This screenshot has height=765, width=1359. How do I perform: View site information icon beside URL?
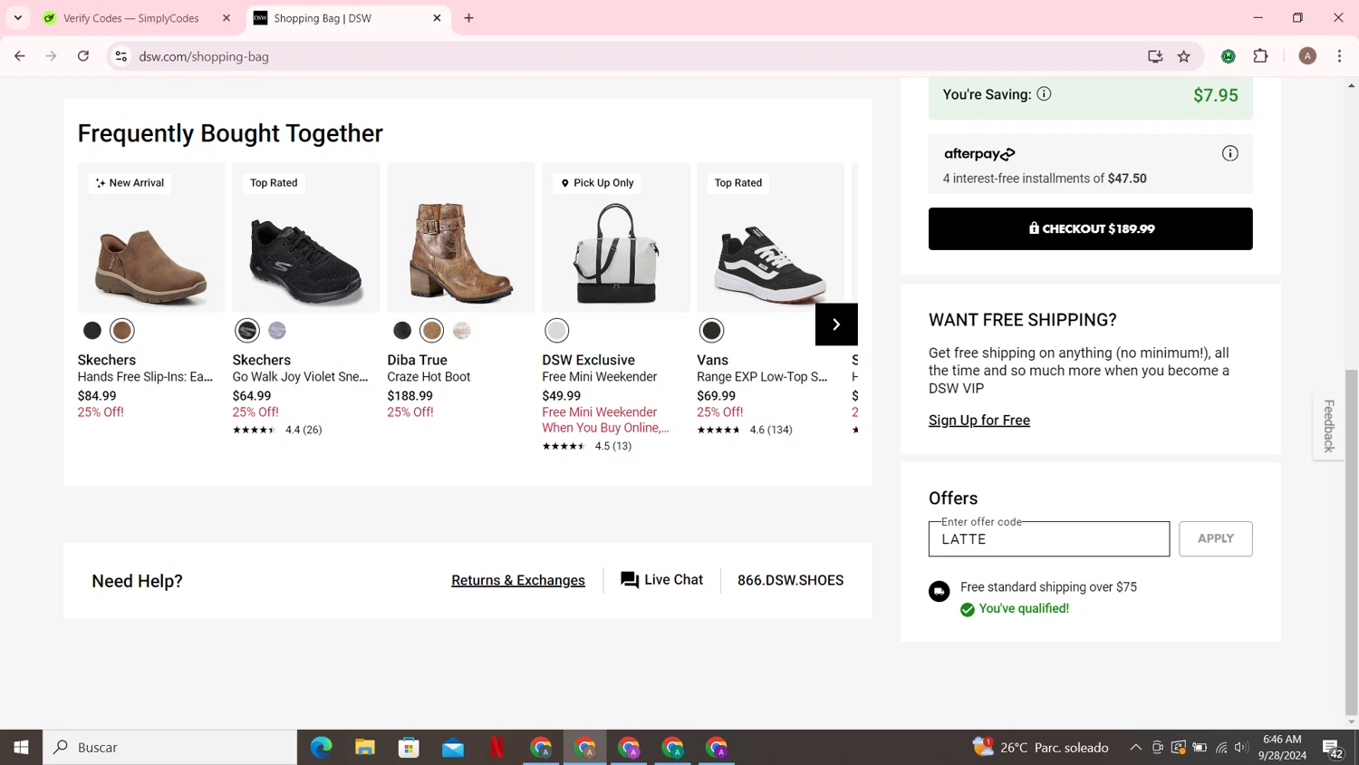pyautogui.click(x=120, y=56)
